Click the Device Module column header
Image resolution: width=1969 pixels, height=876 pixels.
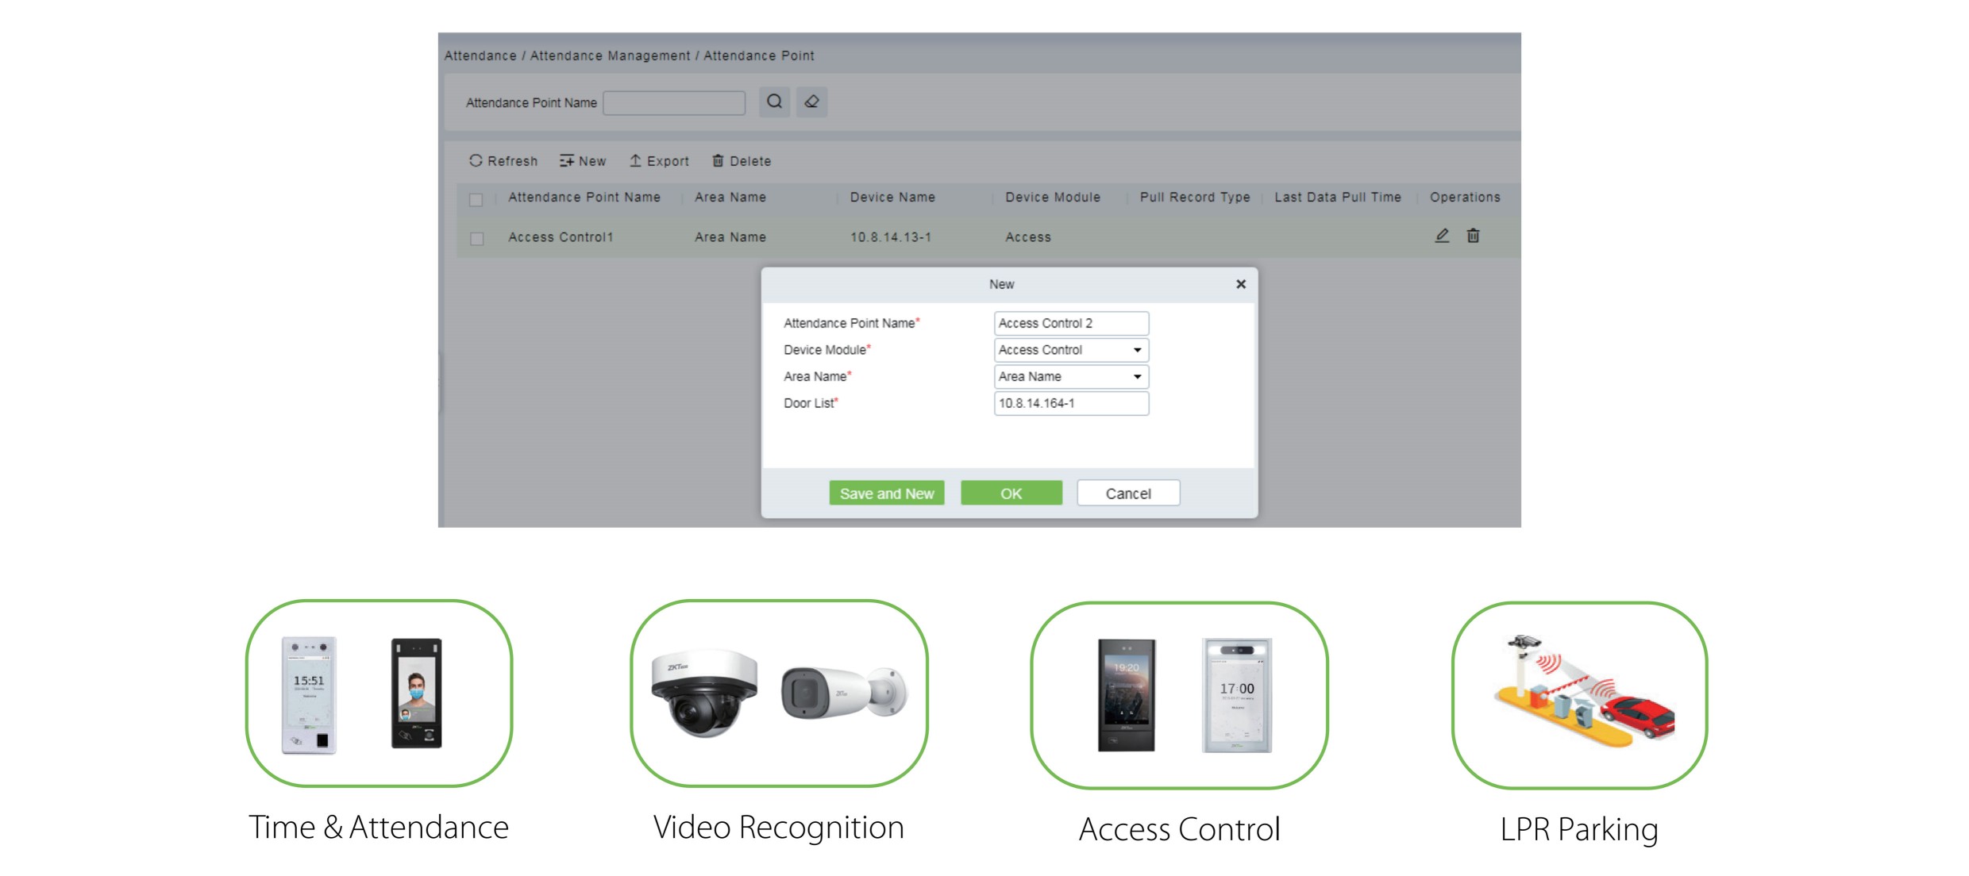[1053, 197]
